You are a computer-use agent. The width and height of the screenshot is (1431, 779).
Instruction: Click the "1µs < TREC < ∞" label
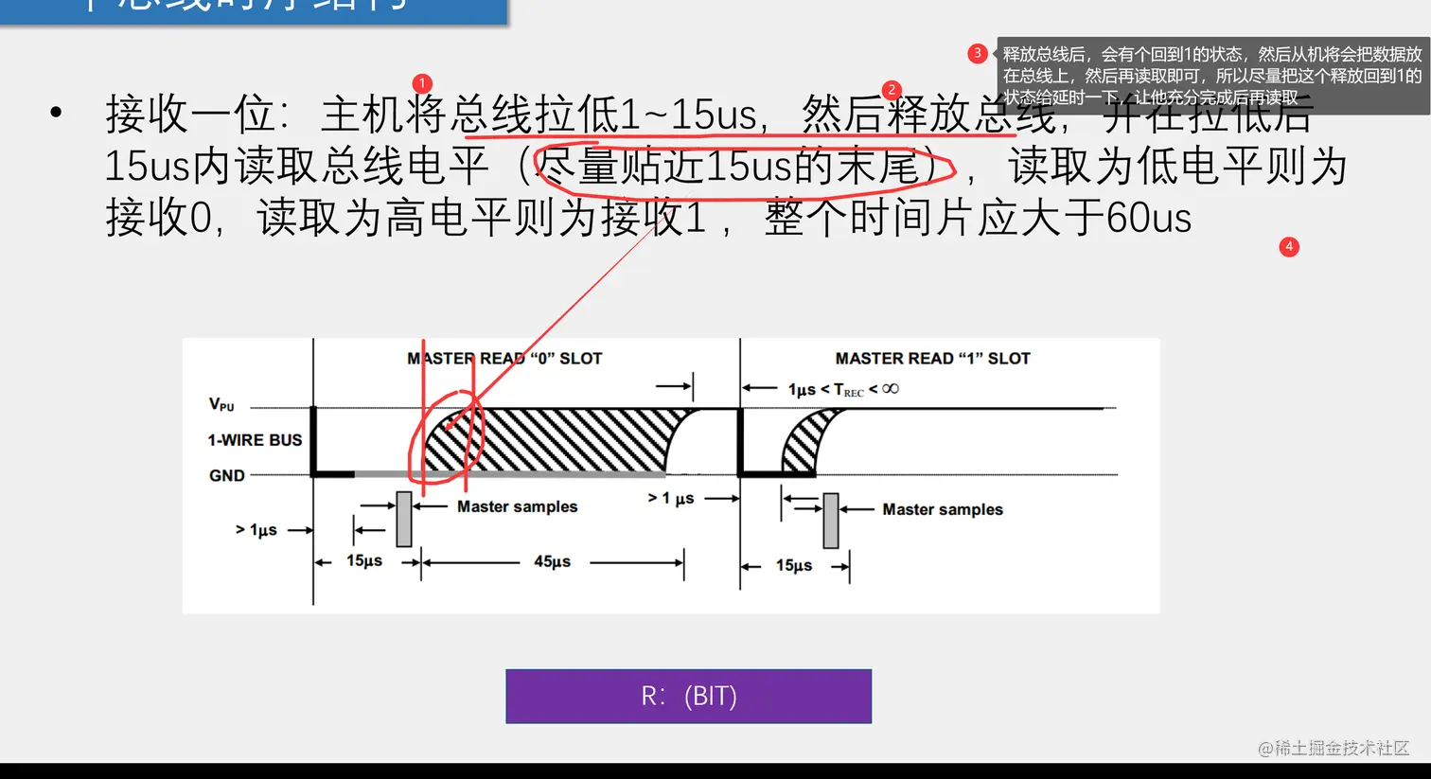(x=843, y=389)
